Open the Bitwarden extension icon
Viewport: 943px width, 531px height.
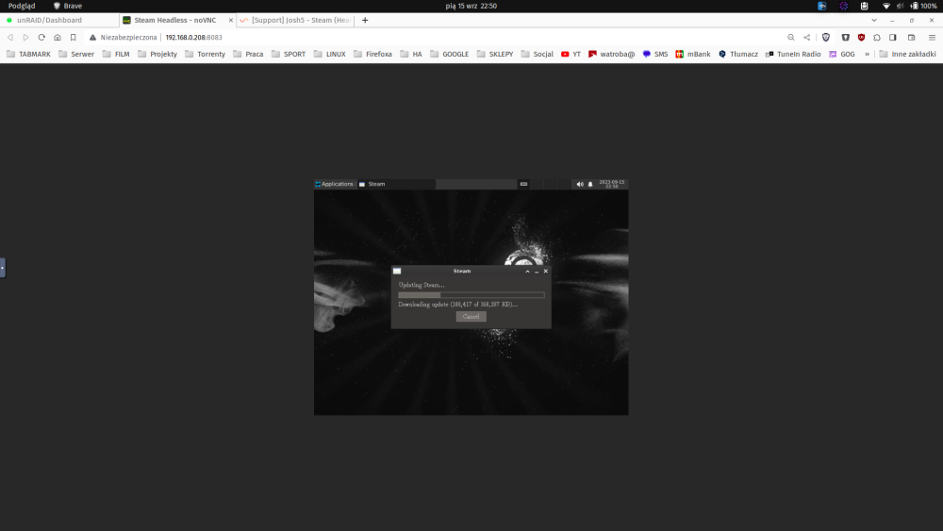(846, 38)
